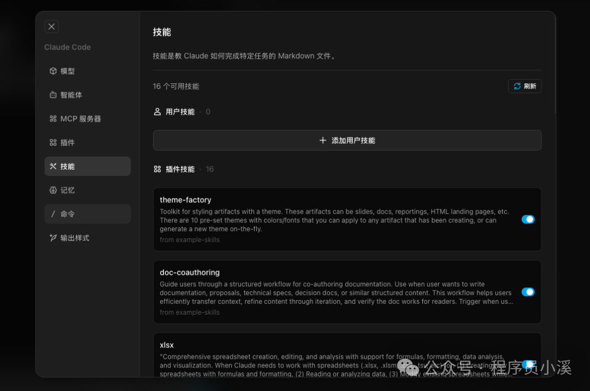
Task: Click the MCP 服务器 sidebar icon
Action: pos(52,118)
